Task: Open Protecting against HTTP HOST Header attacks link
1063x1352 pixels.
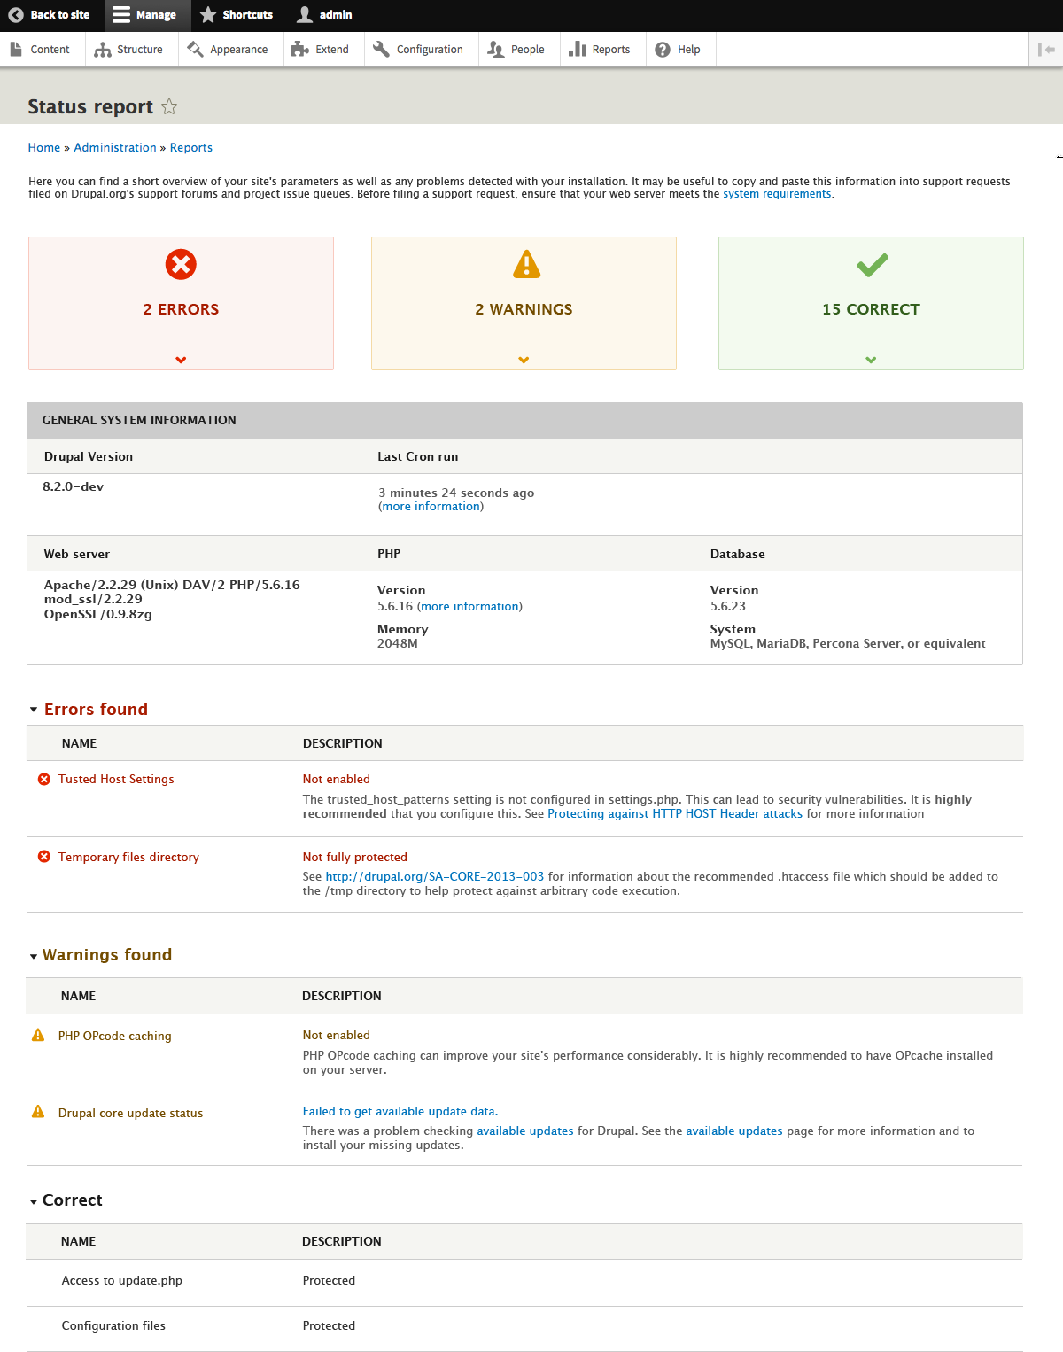Action: point(675,814)
